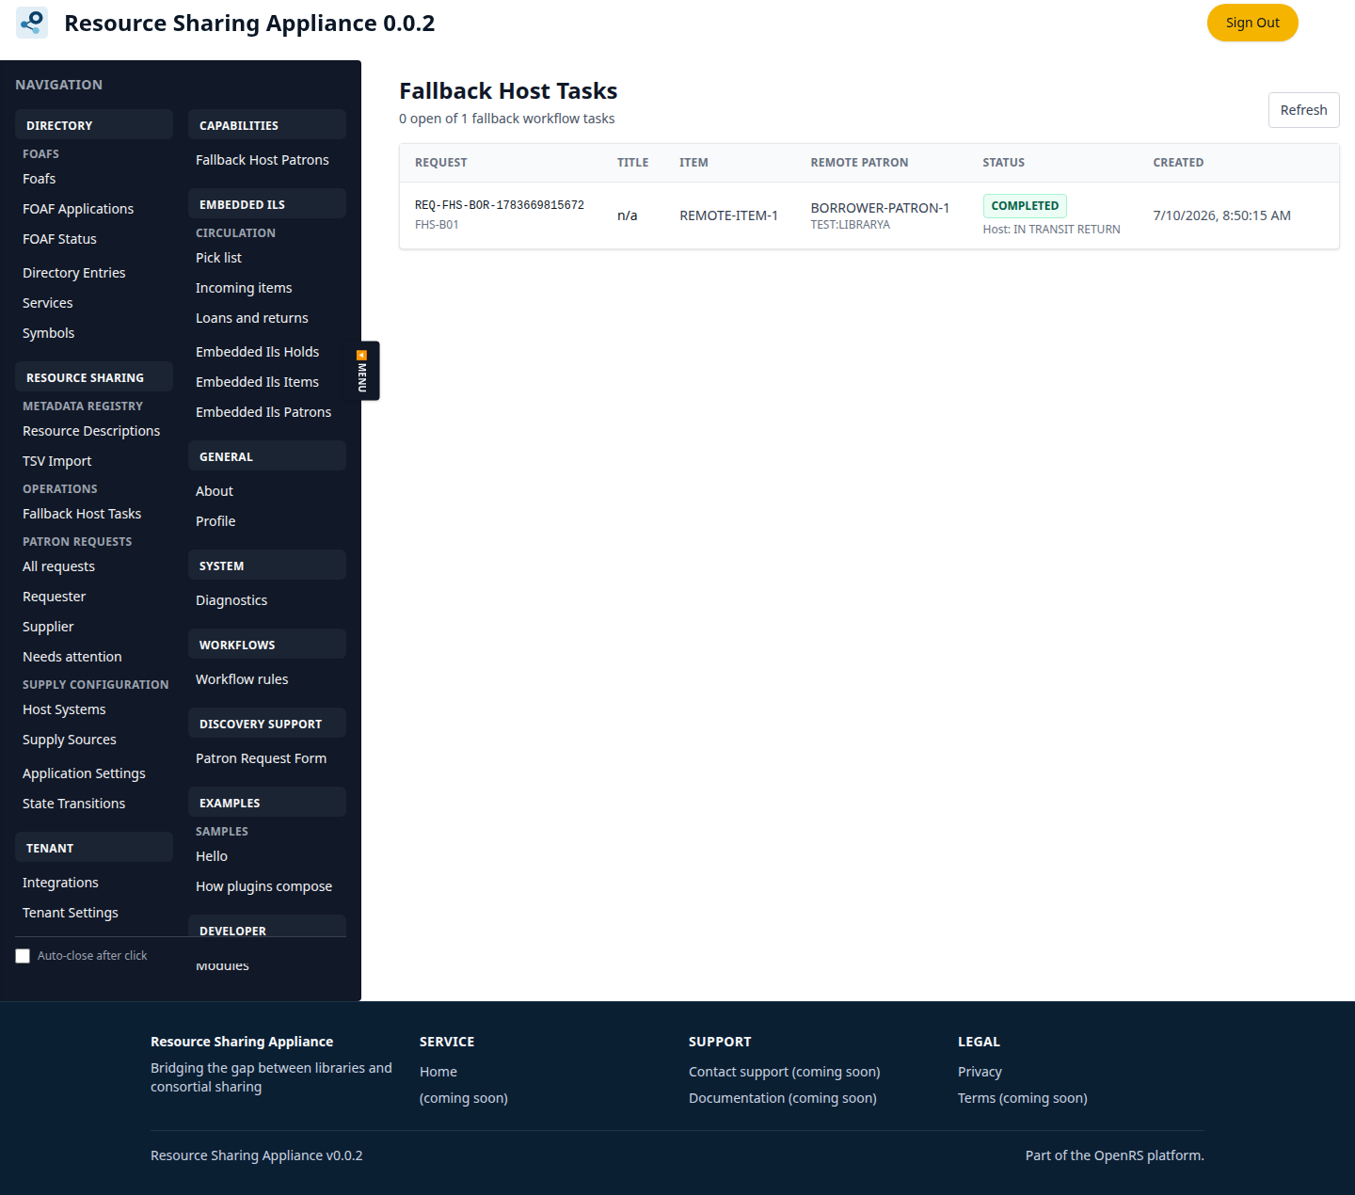Open Integrations under Tenant
The height and width of the screenshot is (1195, 1355).
pos(60,883)
